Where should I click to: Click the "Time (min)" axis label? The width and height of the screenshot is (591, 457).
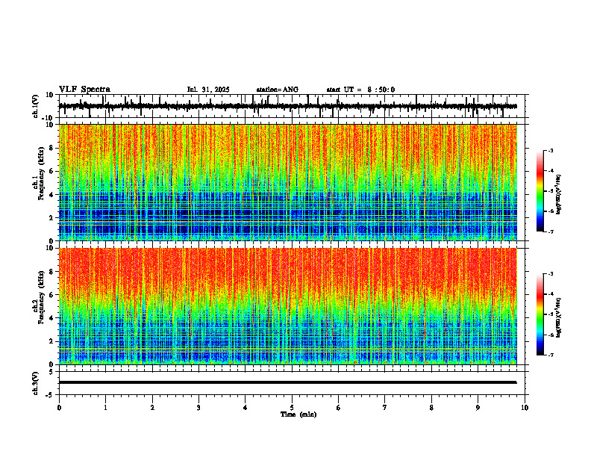[298, 414]
